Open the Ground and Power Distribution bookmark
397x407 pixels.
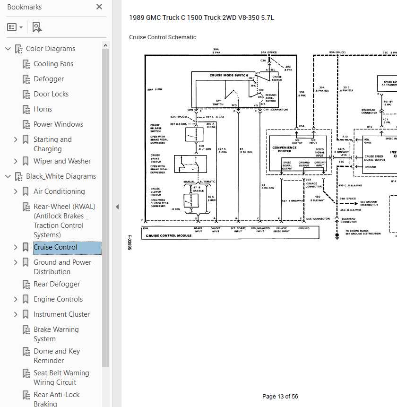click(62, 267)
